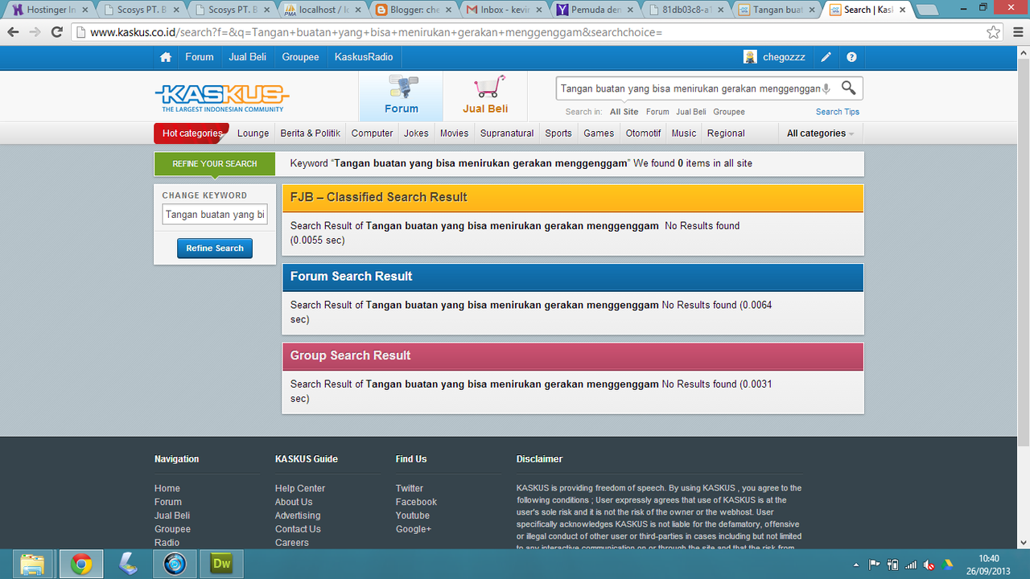The image size is (1030, 579).
Task: Select the Hot categories tab
Action: point(192,133)
